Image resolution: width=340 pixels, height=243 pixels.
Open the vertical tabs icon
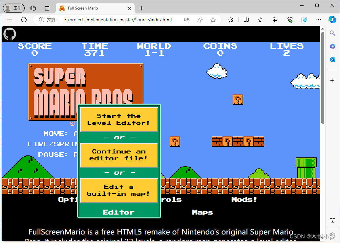click(47, 8)
